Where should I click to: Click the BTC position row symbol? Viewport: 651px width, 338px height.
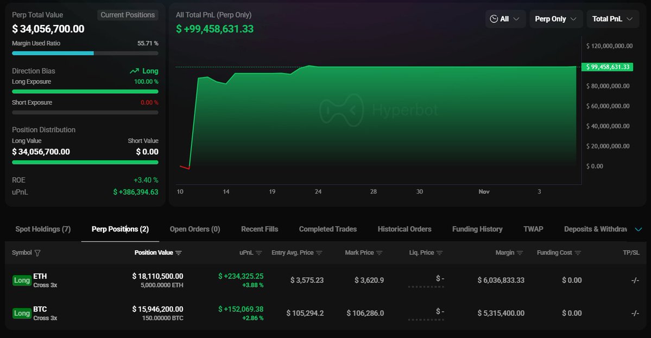pyautogui.click(x=40, y=309)
